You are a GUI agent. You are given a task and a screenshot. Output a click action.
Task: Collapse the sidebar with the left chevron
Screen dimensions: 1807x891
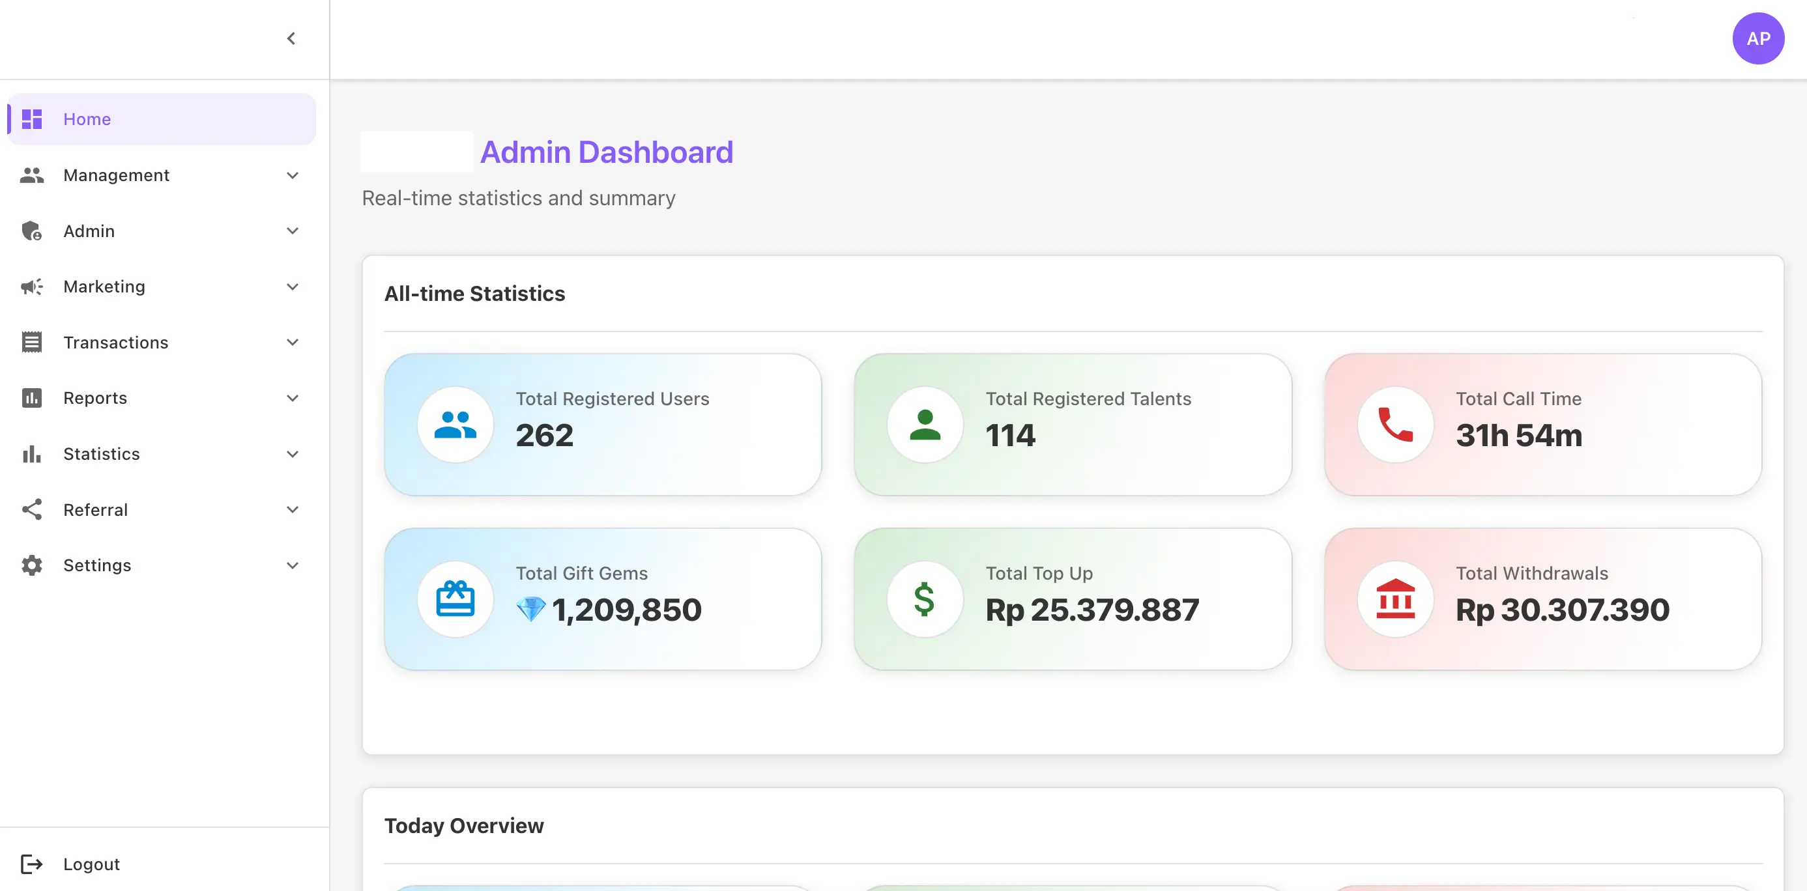(x=291, y=38)
